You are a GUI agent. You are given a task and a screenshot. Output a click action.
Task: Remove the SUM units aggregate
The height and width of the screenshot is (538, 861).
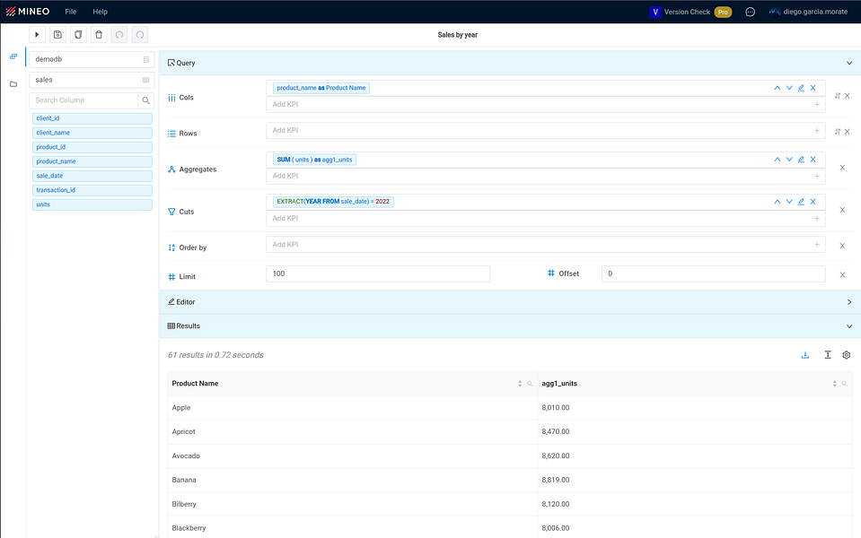[x=813, y=160]
